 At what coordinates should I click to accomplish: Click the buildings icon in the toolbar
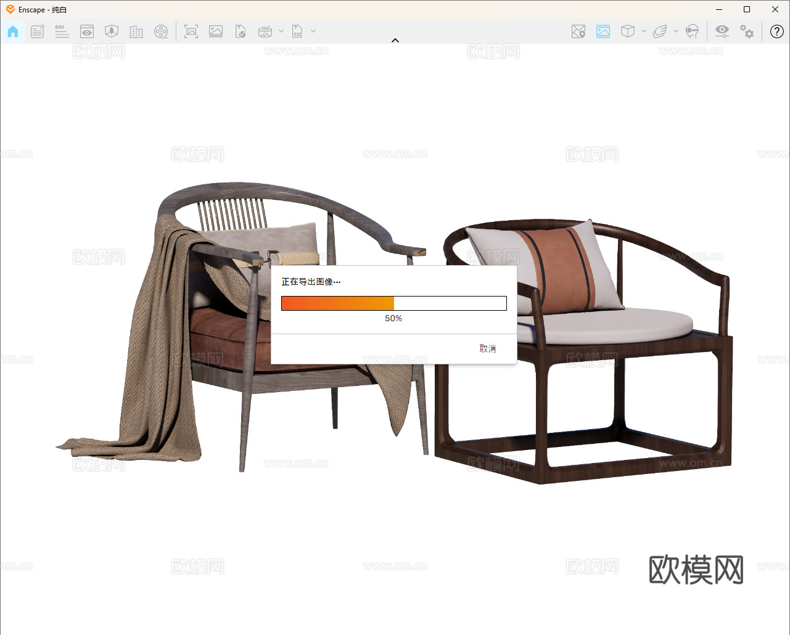[136, 31]
